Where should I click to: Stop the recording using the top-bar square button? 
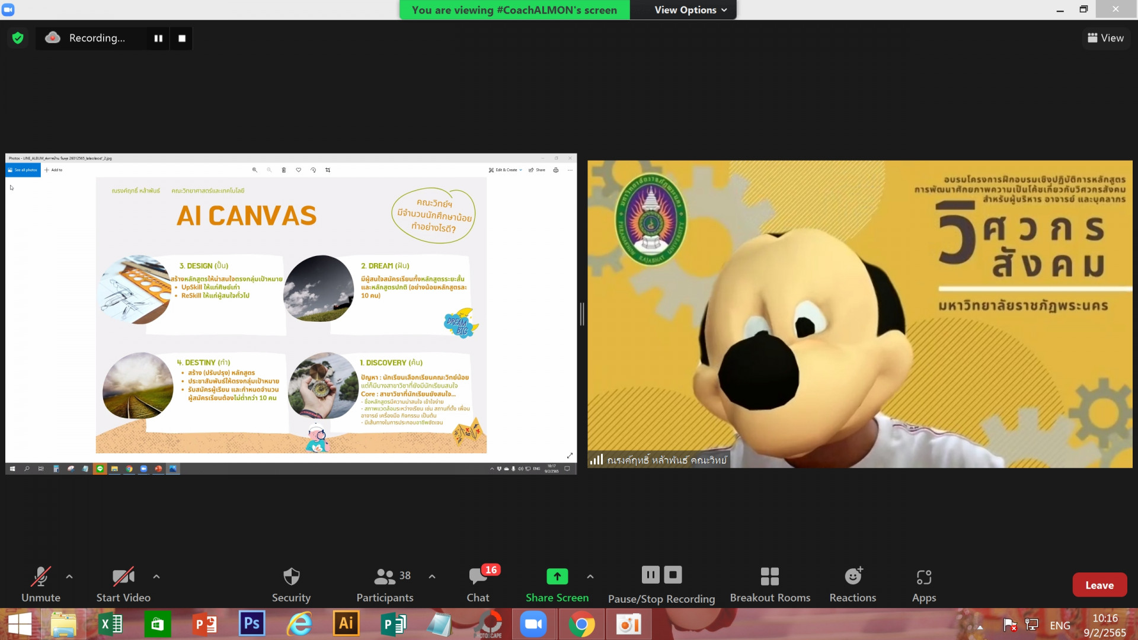[x=182, y=38]
